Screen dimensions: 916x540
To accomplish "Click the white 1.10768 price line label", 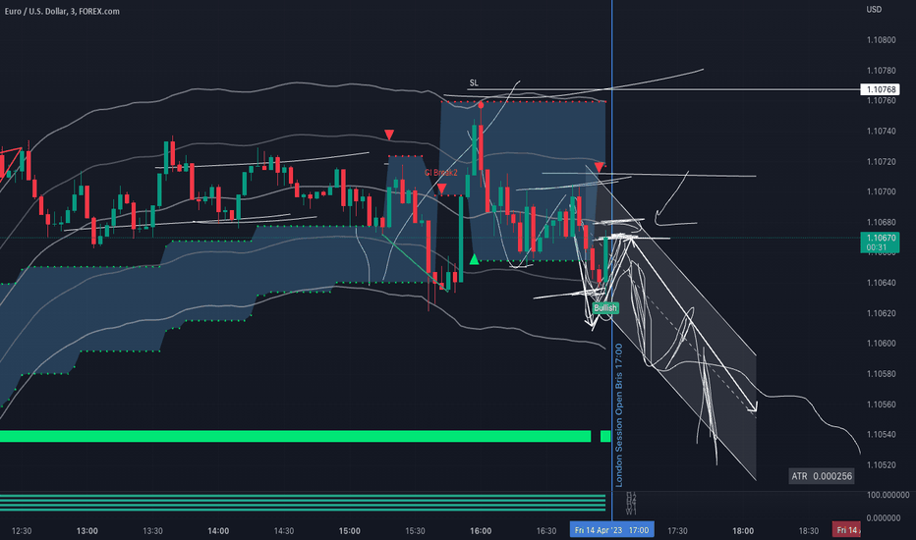I will [x=881, y=89].
